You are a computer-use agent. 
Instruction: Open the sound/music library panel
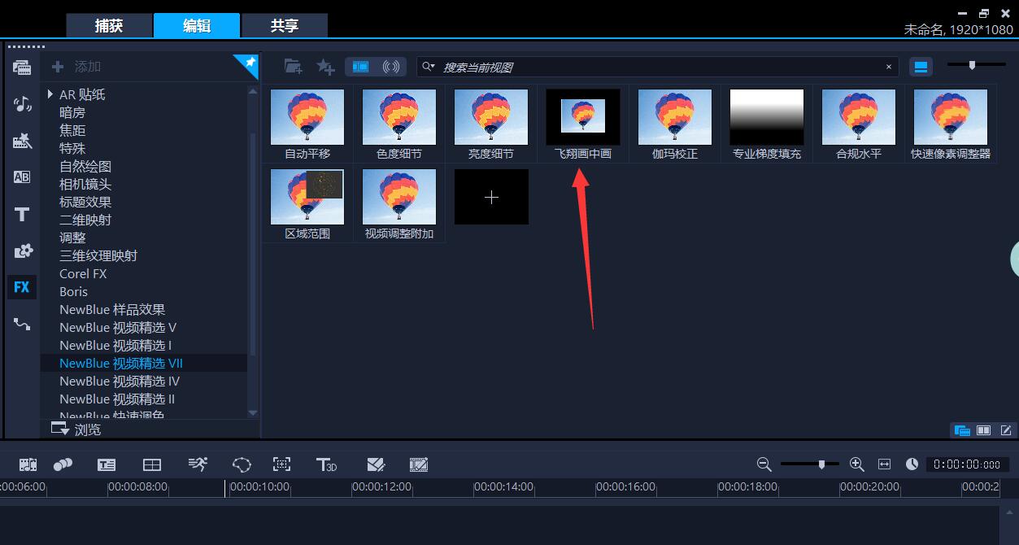(x=22, y=104)
